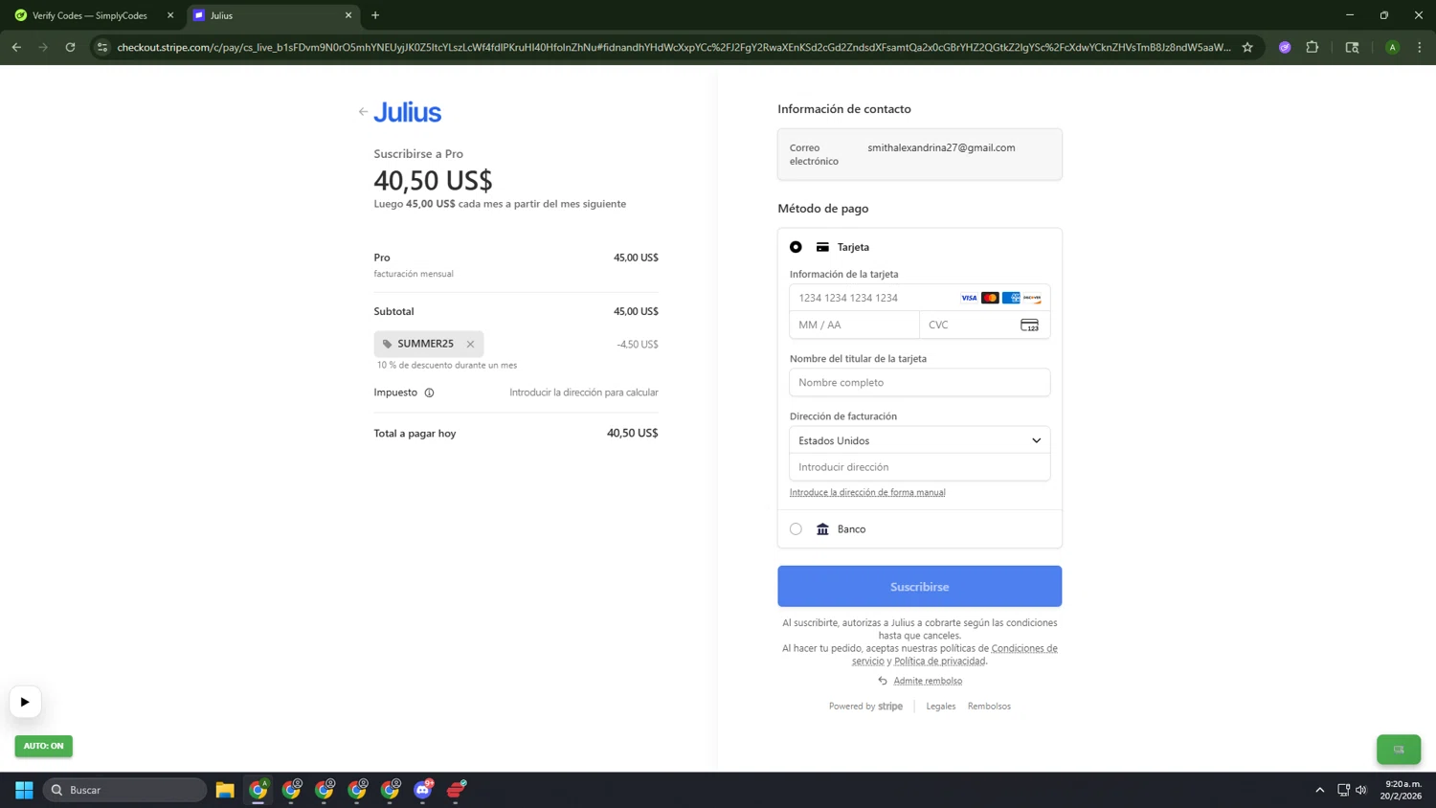
Task: Click the Total a pagar hoy label
Action: 415,433
